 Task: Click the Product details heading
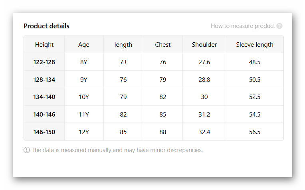pos(46,26)
